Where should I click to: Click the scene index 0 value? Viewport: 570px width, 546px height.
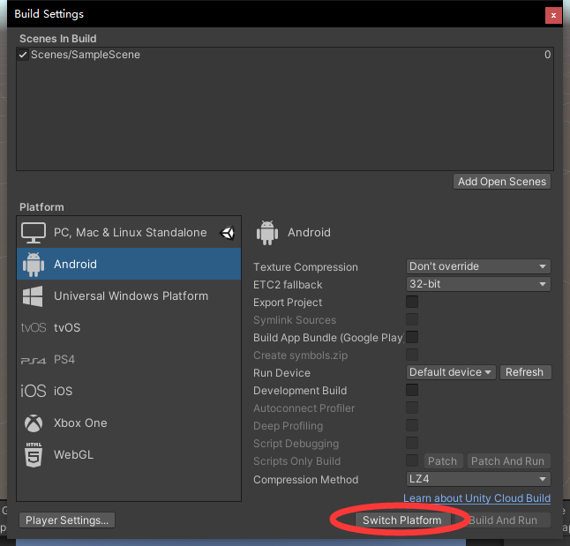coord(547,55)
